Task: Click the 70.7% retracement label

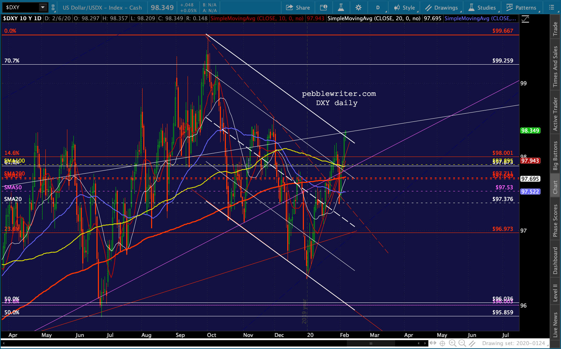Action: pyautogui.click(x=12, y=61)
